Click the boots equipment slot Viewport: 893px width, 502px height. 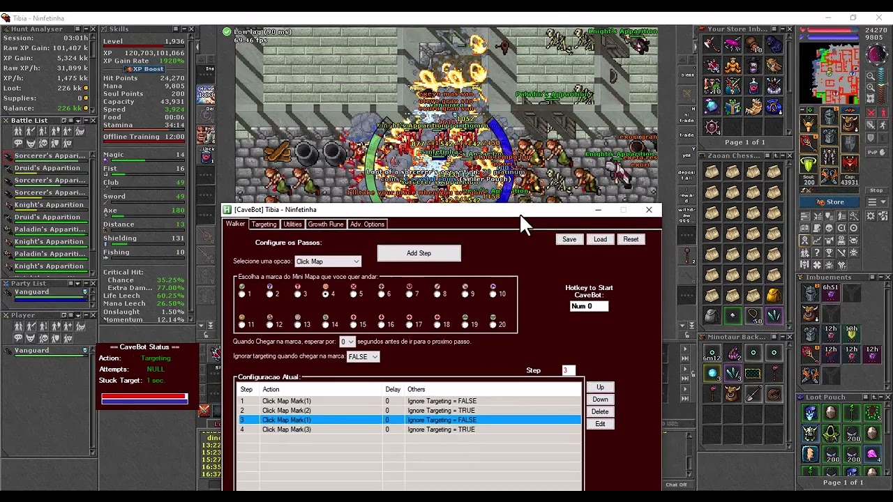pos(829,176)
